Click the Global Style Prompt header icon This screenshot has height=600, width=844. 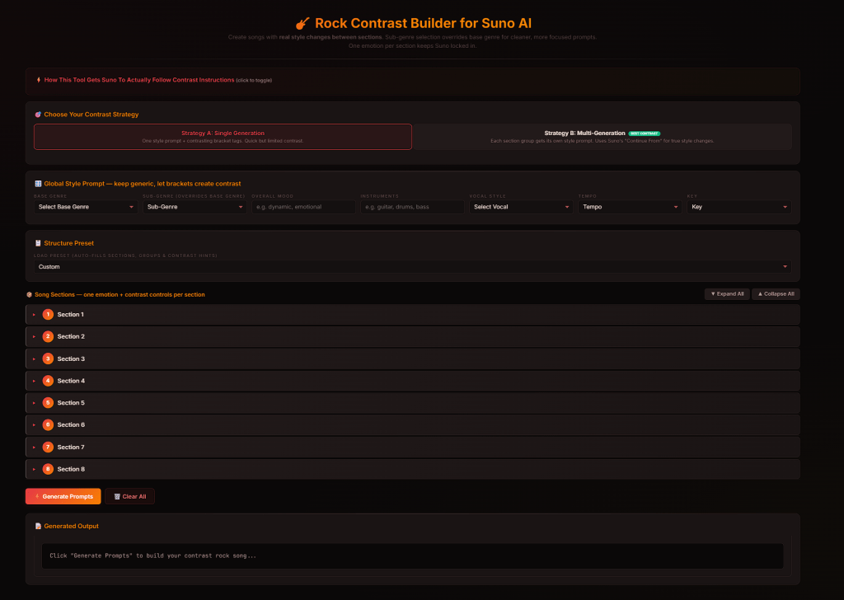(38, 183)
